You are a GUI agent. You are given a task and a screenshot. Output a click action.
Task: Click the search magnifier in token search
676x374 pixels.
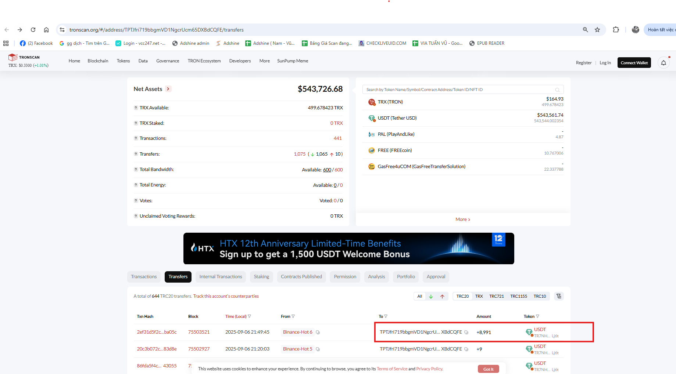pyautogui.click(x=557, y=90)
